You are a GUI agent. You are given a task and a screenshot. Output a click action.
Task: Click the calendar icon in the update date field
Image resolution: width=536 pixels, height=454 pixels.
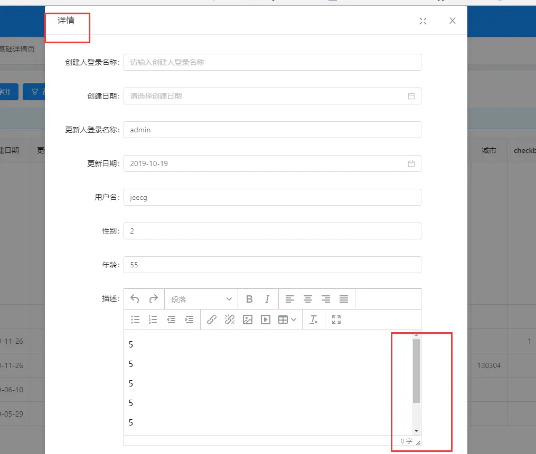[411, 163]
